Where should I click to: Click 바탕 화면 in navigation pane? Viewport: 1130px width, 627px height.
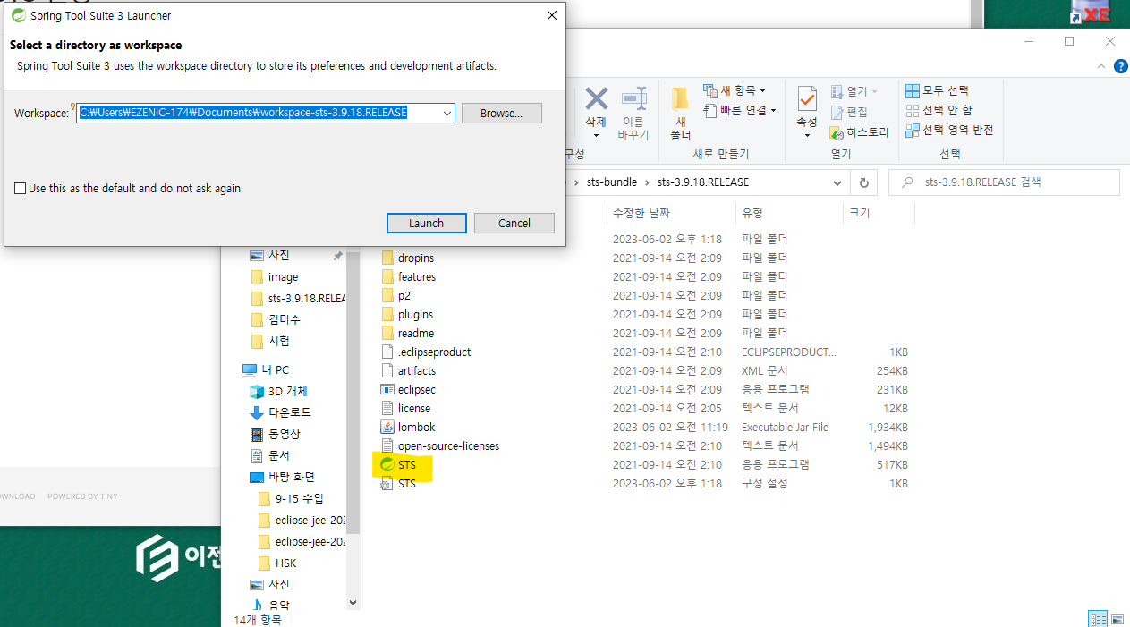tap(291, 477)
